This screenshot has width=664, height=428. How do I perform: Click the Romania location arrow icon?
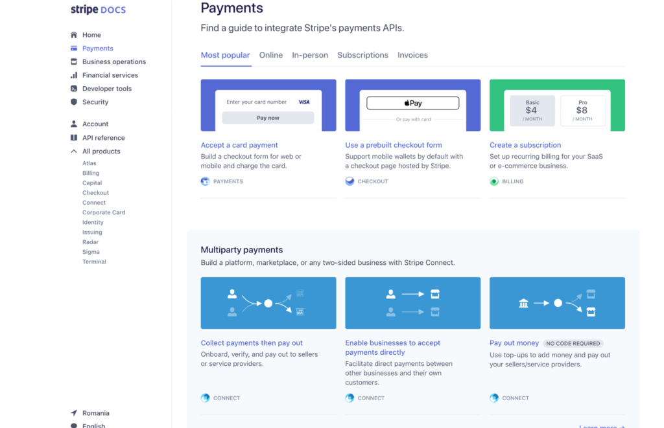pos(74,412)
